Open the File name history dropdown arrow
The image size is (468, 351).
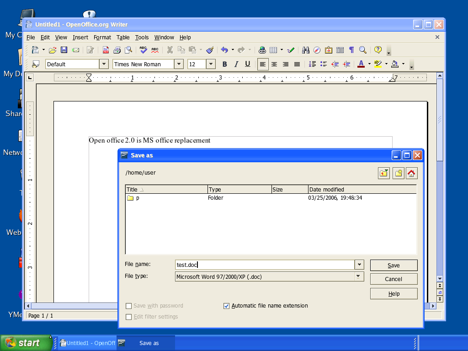click(359, 265)
